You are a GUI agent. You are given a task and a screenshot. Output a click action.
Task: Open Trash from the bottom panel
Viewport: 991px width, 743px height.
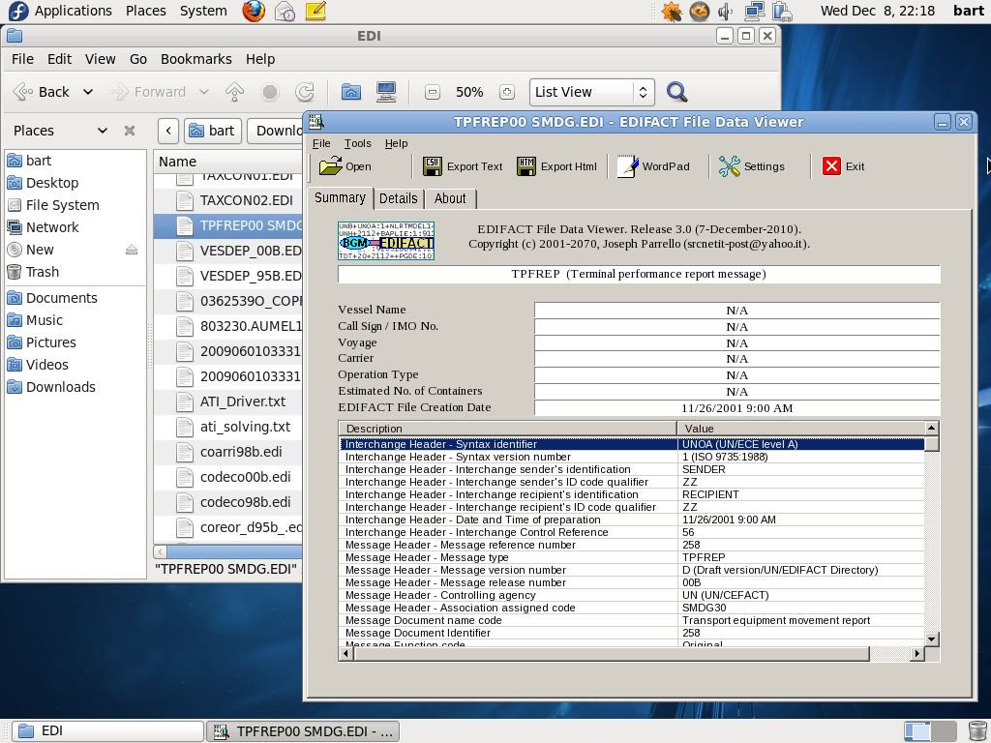(x=977, y=731)
